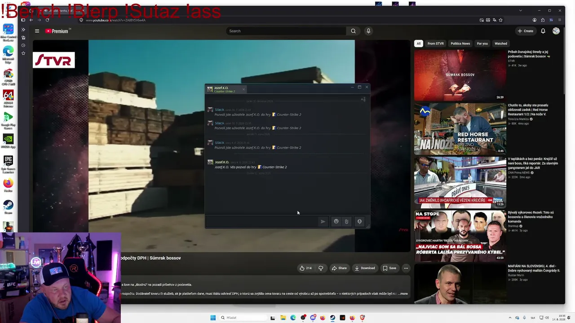The image size is (575, 323).
Task: Open the CNN Prima NEWS Krejčíř thumbnail
Action: click(x=460, y=182)
